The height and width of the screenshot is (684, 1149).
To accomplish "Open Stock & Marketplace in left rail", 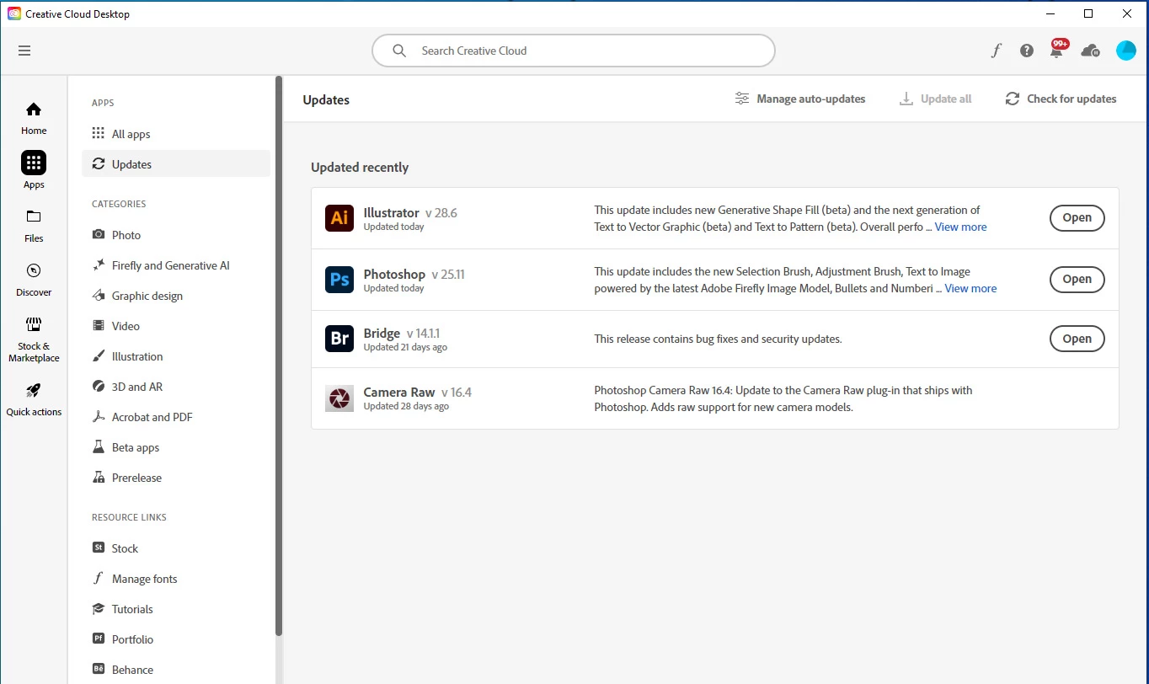I will pos(34,339).
